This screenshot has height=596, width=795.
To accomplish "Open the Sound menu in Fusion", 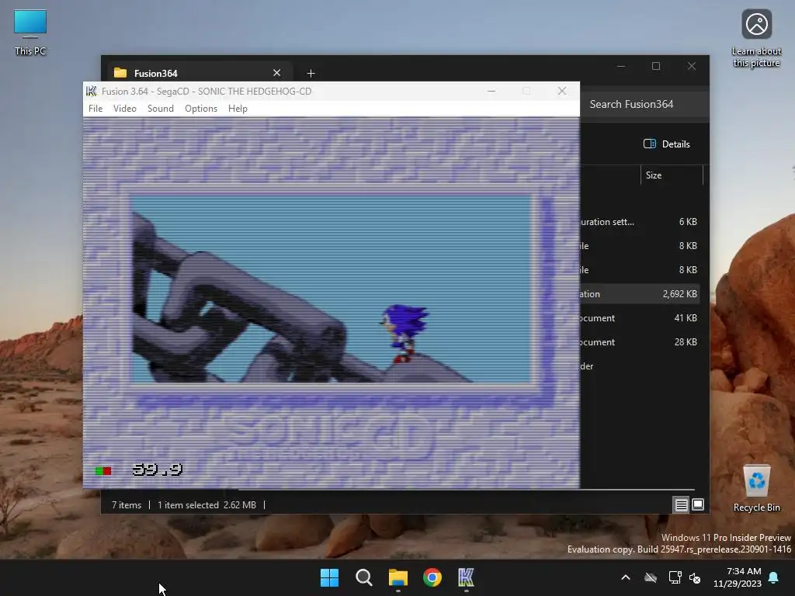I will pos(160,109).
